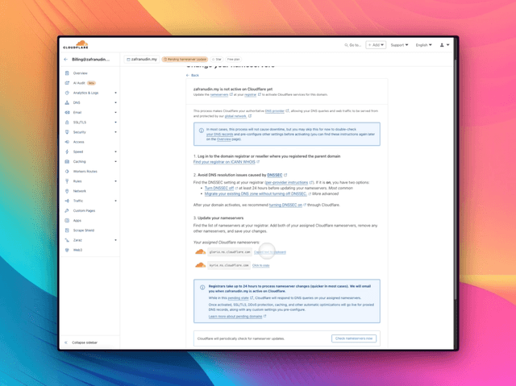This screenshot has width=516, height=386.
Task: Click the SSL/TLS lock icon
Action: pyautogui.click(x=67, y=122)
